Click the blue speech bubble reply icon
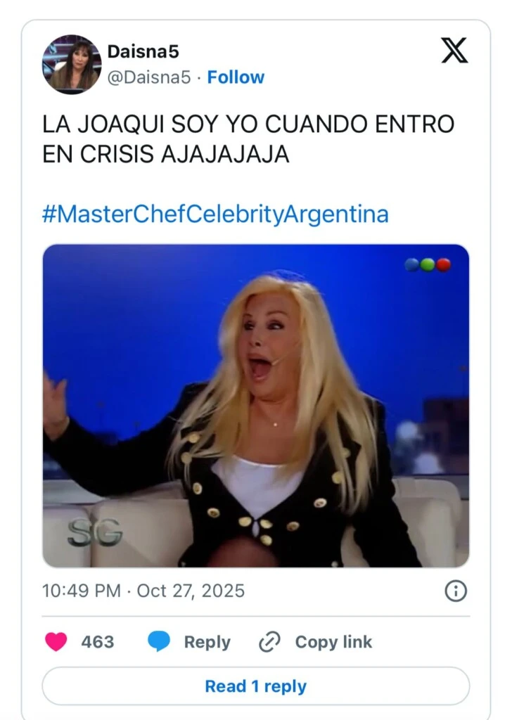 (159, 641)
